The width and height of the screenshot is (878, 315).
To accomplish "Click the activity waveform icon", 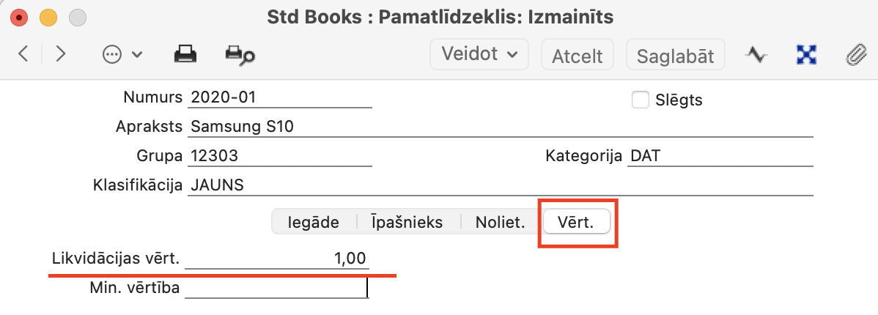I will (x=756, y=55).
